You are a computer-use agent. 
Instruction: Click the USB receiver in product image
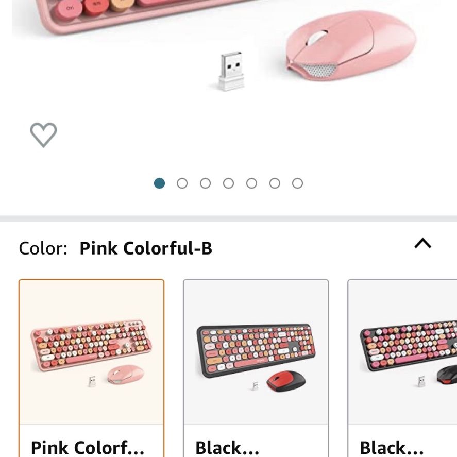[x=231, y=71]
